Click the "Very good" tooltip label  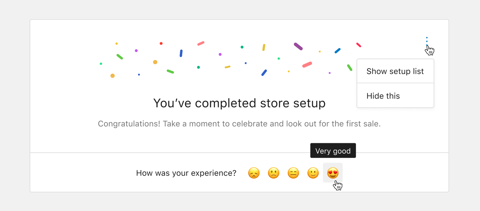333,151
